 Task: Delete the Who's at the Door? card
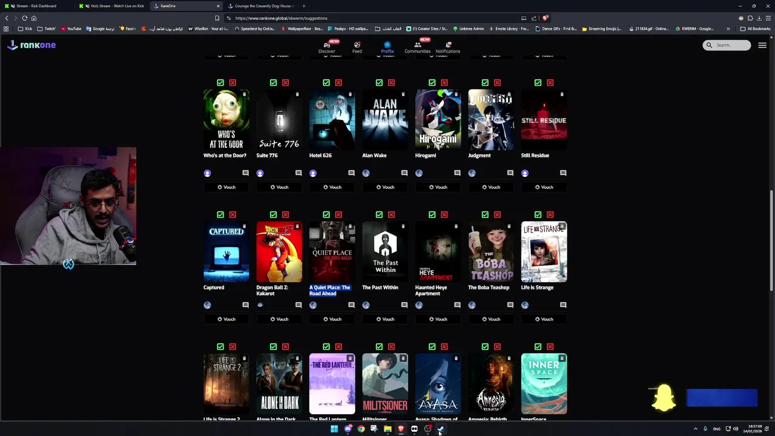click(x=244, y=94)
